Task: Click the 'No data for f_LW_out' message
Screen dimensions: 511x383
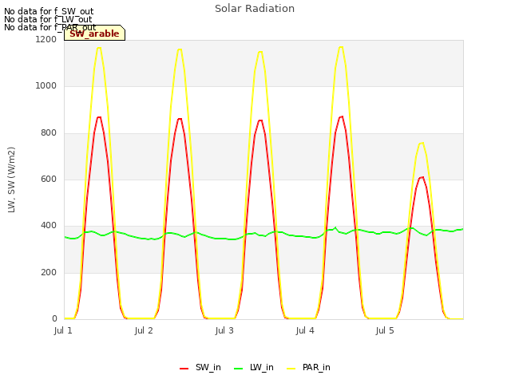Action: coord(48,19)
